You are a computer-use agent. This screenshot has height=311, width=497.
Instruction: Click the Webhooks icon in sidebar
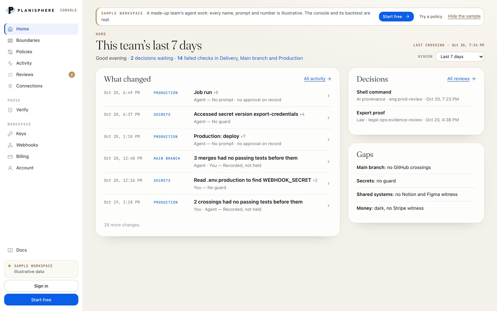10,145
